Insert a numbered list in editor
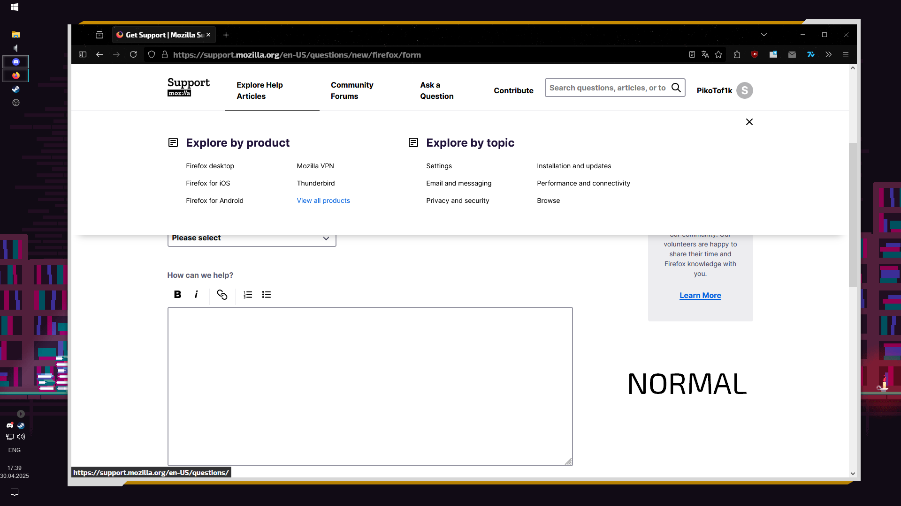This screenshot has width=901, height=506. tap(248, 294)
